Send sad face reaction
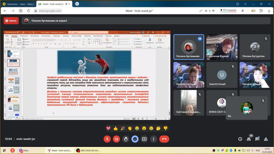 click(x=151, y=128)
